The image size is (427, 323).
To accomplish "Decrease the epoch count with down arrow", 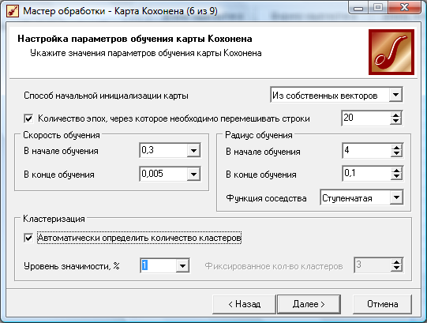I will point(395,122).
